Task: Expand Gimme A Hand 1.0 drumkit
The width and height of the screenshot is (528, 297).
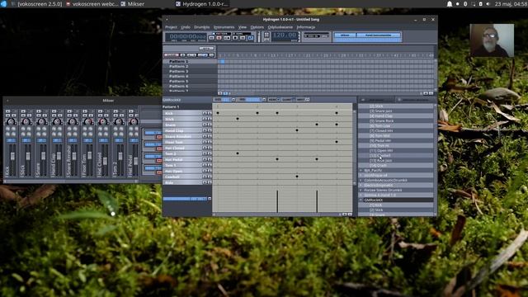Action: (x=361, y=195)
